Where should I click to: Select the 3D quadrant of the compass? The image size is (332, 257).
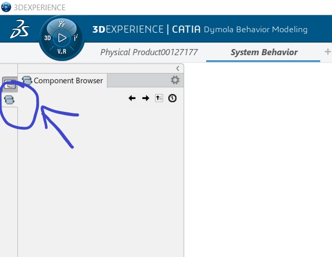(x=48, y=38)
